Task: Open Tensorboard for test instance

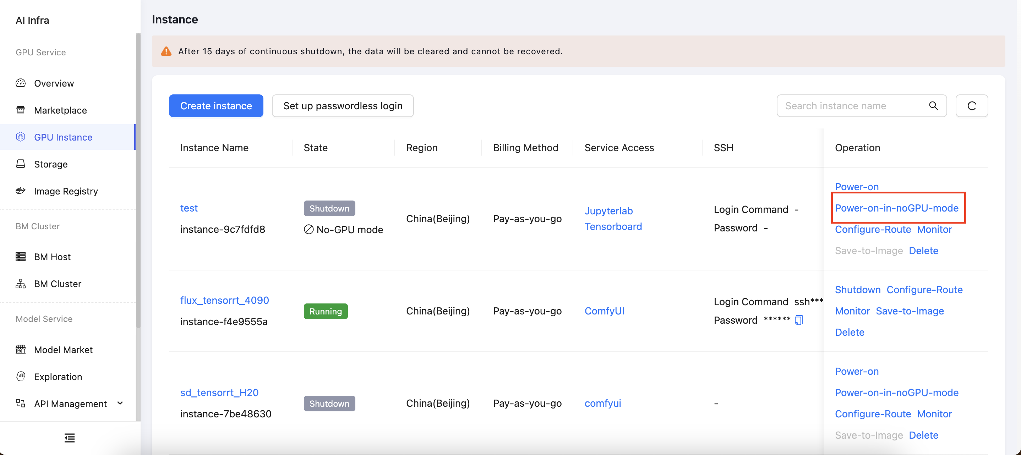Action: [x=613, y=226]
